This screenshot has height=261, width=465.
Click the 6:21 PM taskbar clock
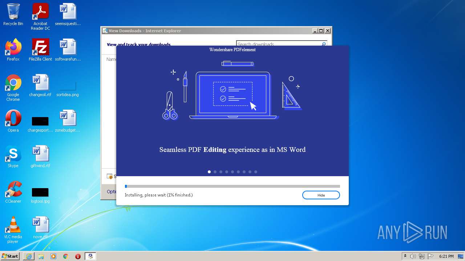click(x=446, y=256)
